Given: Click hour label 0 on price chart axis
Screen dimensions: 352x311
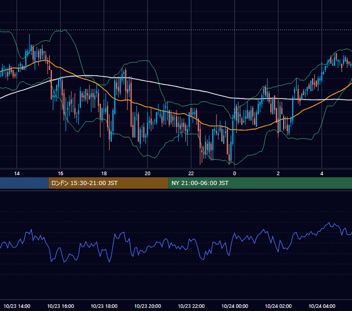Looking at the screenshot, I should coord(234,174).
